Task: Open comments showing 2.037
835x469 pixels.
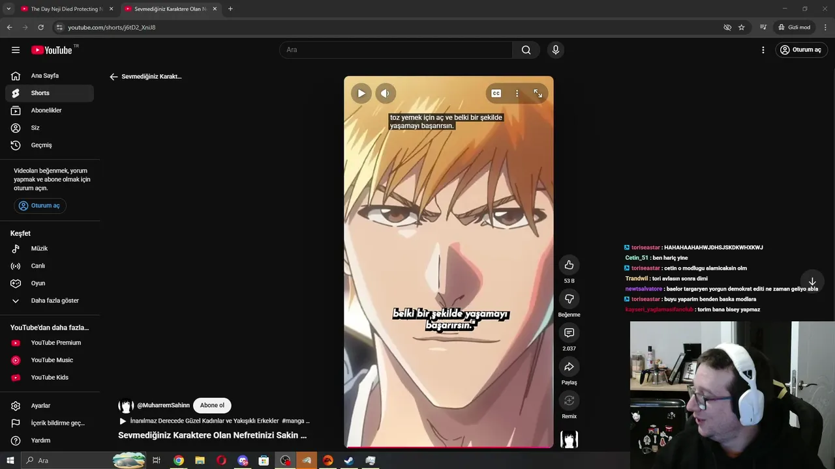Action: 569,333
